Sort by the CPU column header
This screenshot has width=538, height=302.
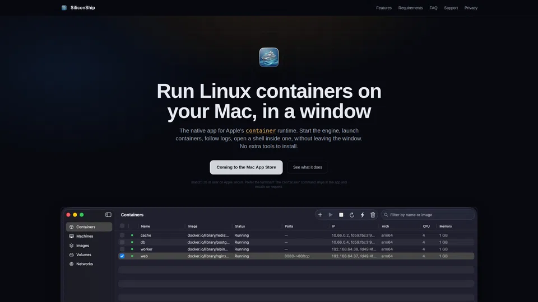(426, 226)
